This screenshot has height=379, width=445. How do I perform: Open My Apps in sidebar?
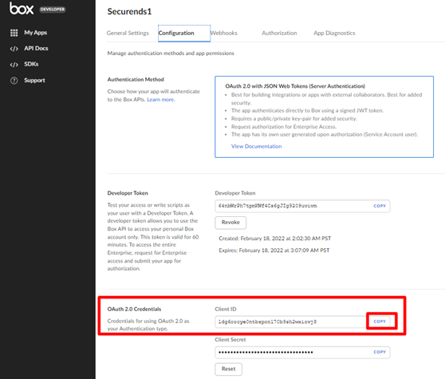click(x=35, y=33)
